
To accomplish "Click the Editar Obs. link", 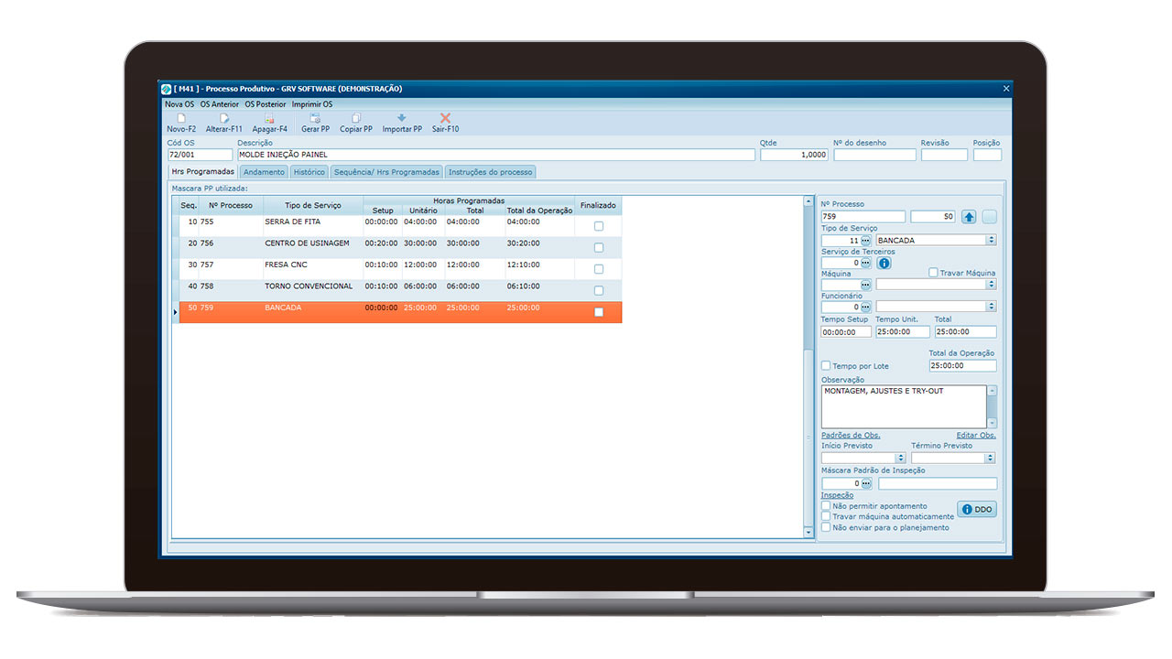I will [976, 435].
